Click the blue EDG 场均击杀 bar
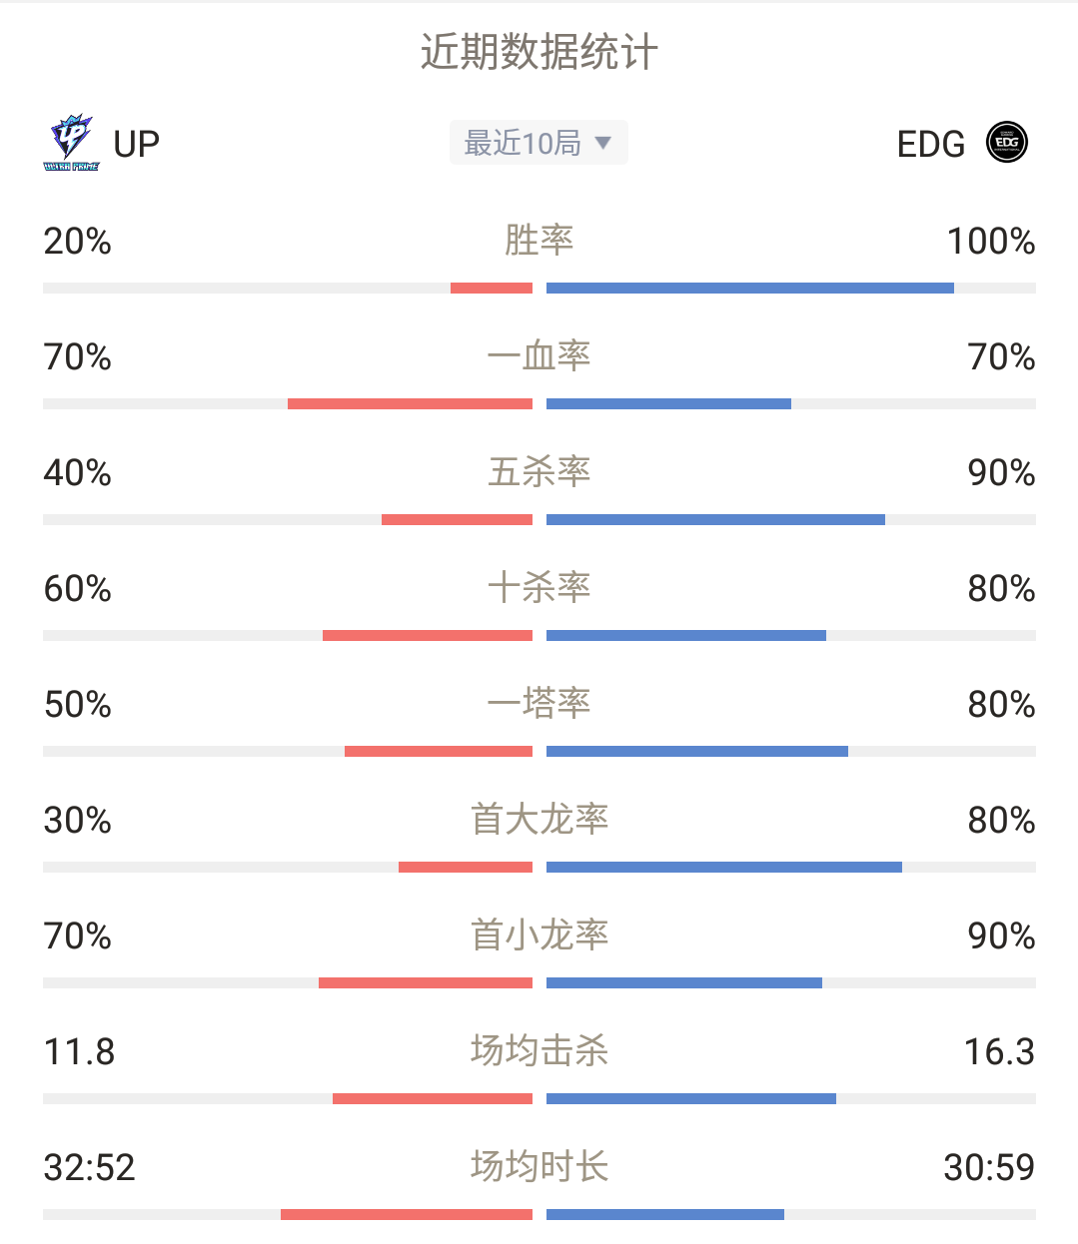This screenshot has width=1078, height=1244. coord(691,1099)
